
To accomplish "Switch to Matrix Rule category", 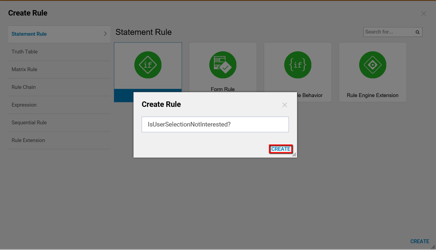I will click(x=59, y=70).
